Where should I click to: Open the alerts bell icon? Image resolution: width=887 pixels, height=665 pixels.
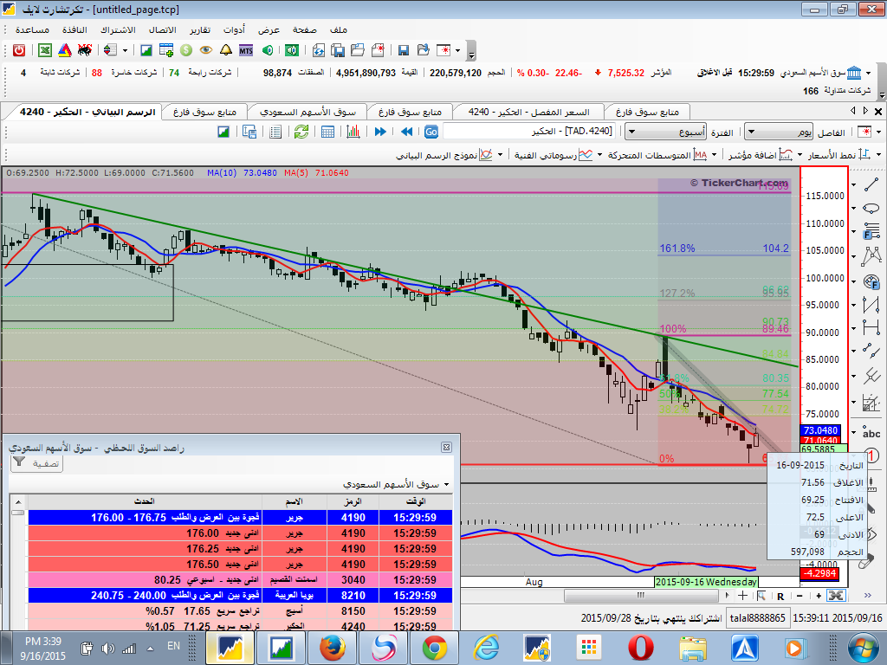(x=226, y=50)
